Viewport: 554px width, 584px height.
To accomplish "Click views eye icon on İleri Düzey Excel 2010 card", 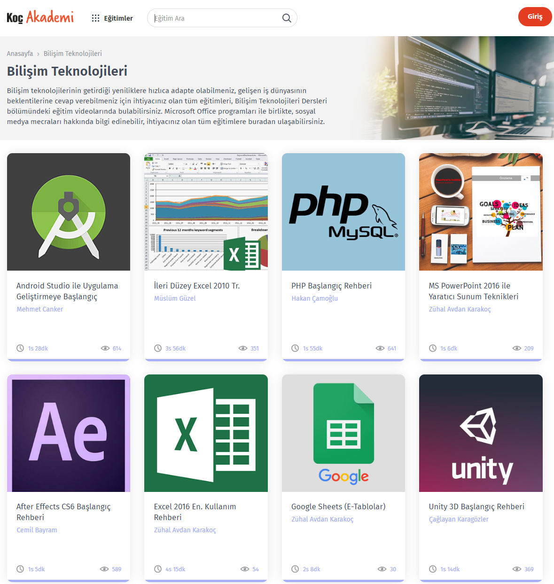I will pos(243,348).
